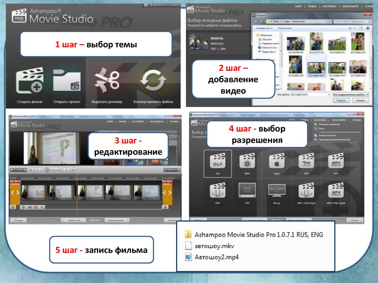This screenshot has height=283, width=378.
Task: Skip forward 15 with the double-arrow control
Action: [72, 170]
